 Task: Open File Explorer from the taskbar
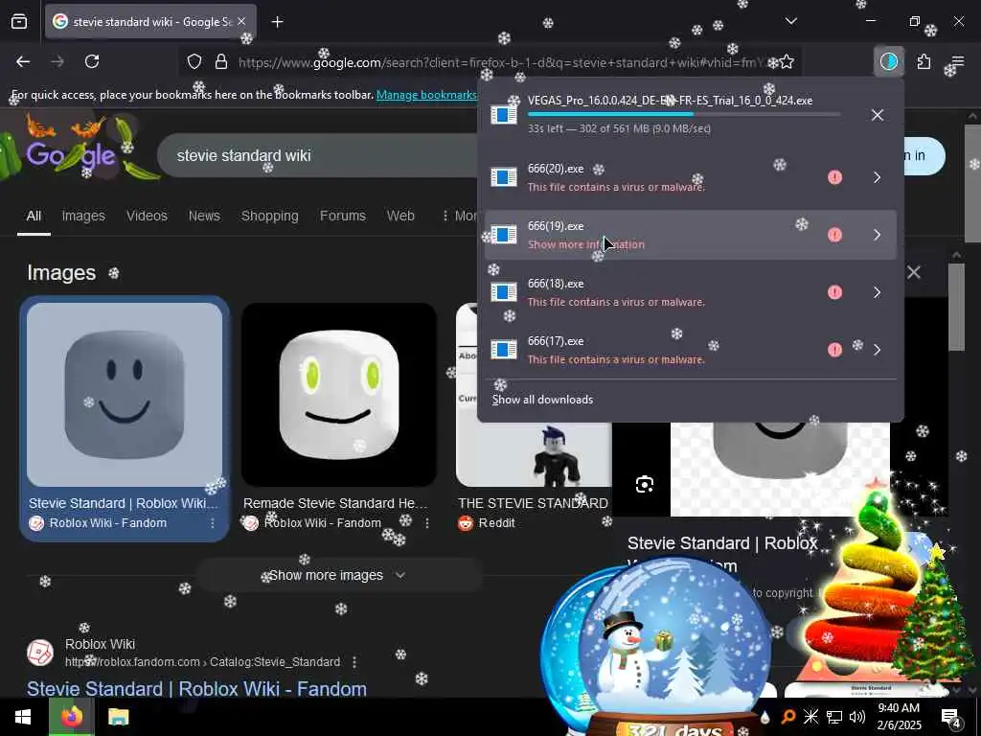[x=118, y=717]
